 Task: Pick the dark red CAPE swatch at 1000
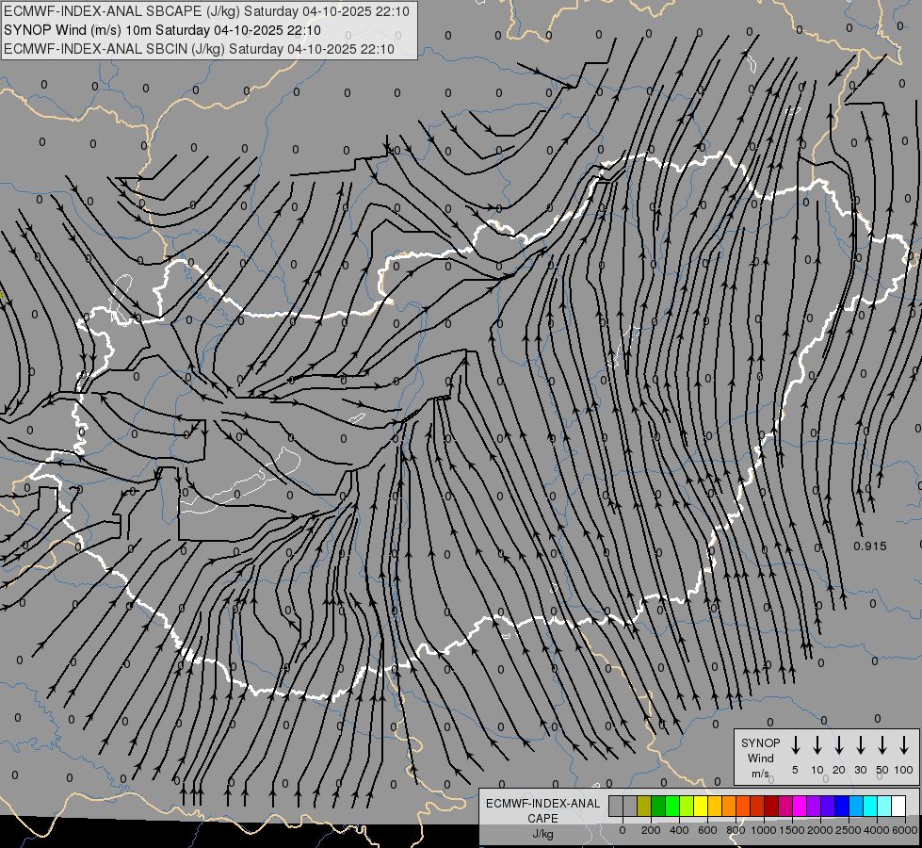point(771,807)
